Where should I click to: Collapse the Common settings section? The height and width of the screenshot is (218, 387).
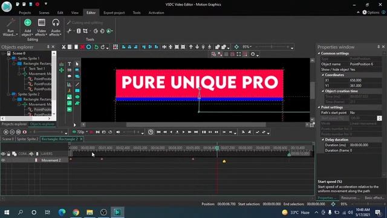point(319,53)
